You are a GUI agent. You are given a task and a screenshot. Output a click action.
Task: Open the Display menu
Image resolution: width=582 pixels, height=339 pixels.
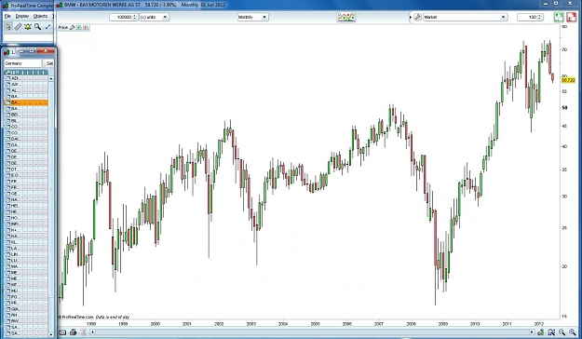click(x=22, y=17)
